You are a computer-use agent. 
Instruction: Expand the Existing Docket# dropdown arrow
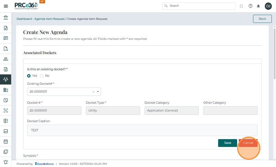[x=98, y=92]
